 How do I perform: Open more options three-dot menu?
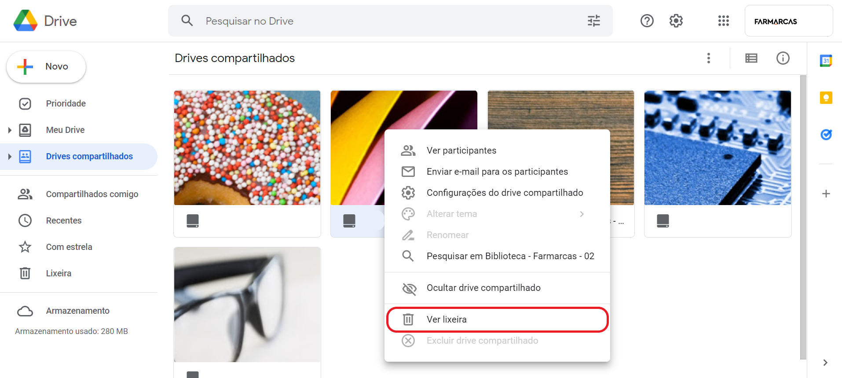[x=708, y=58]
